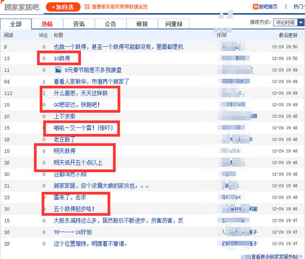Click the image icon beside 6元春节前差不多我接盘
The width and height of the screenshot is (305, 259).
[58, 70]
